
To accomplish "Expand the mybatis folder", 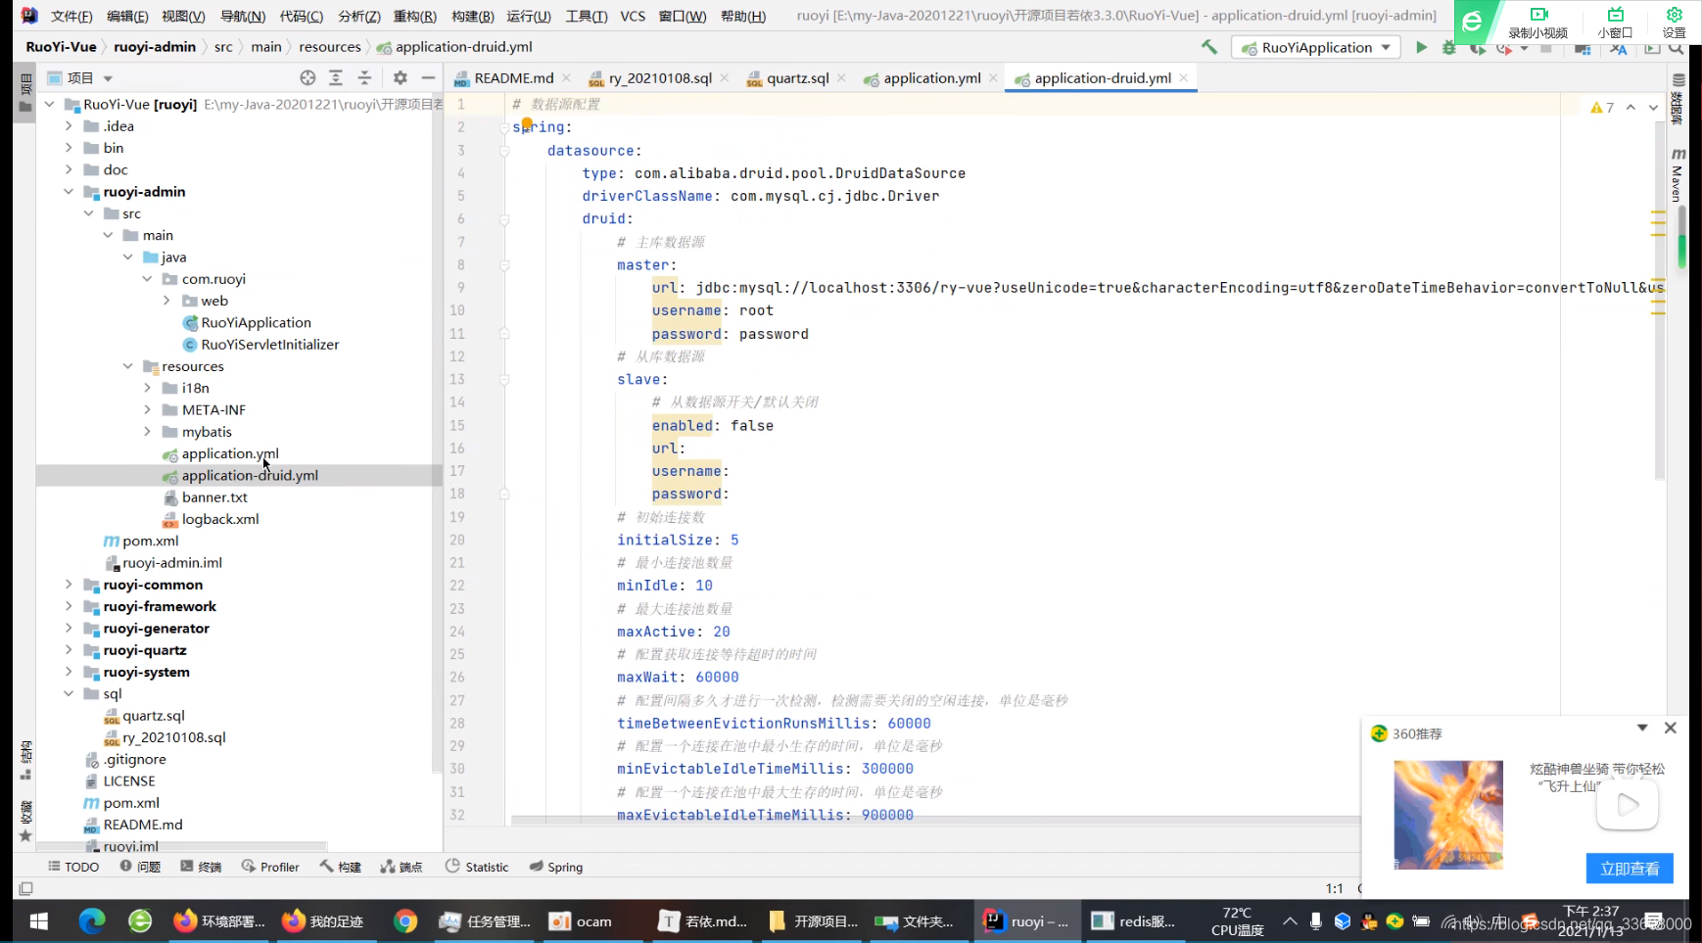I will (147, 432).
